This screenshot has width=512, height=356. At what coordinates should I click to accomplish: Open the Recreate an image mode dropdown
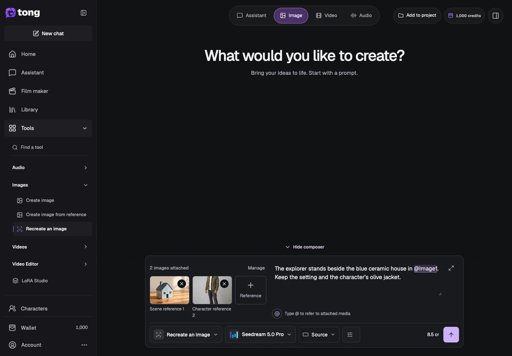pos(186,335)
